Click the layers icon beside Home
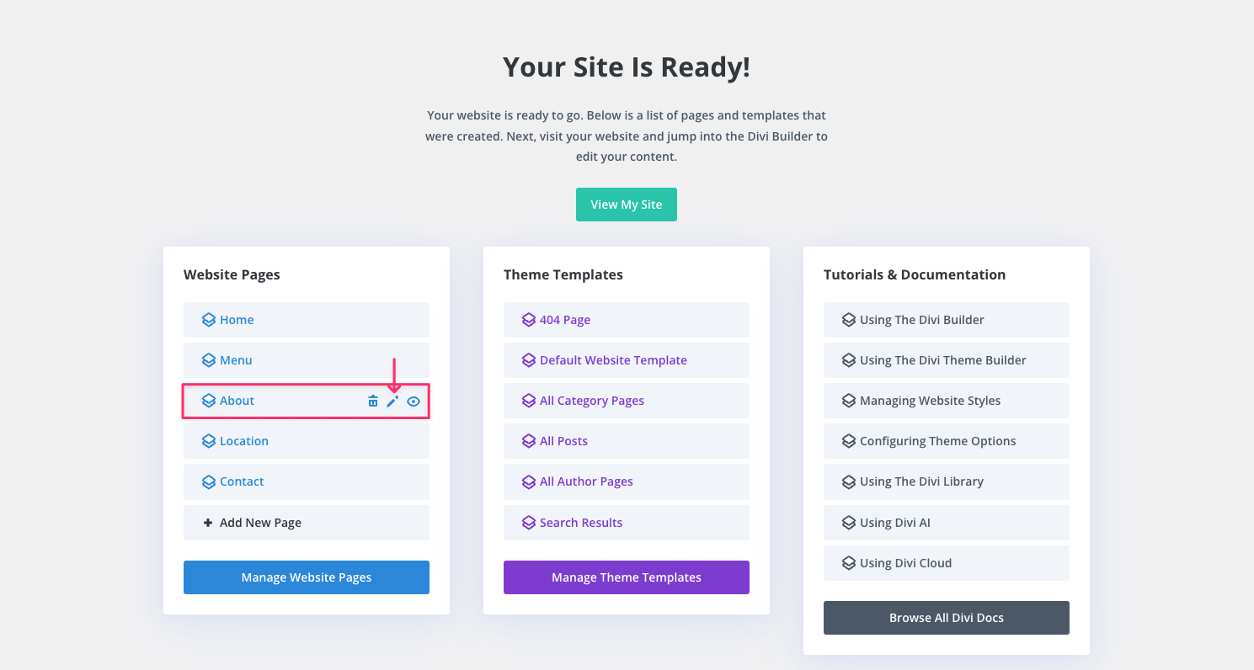The width and height of the screenshot is (1254, 670). (x=208, y=320)
